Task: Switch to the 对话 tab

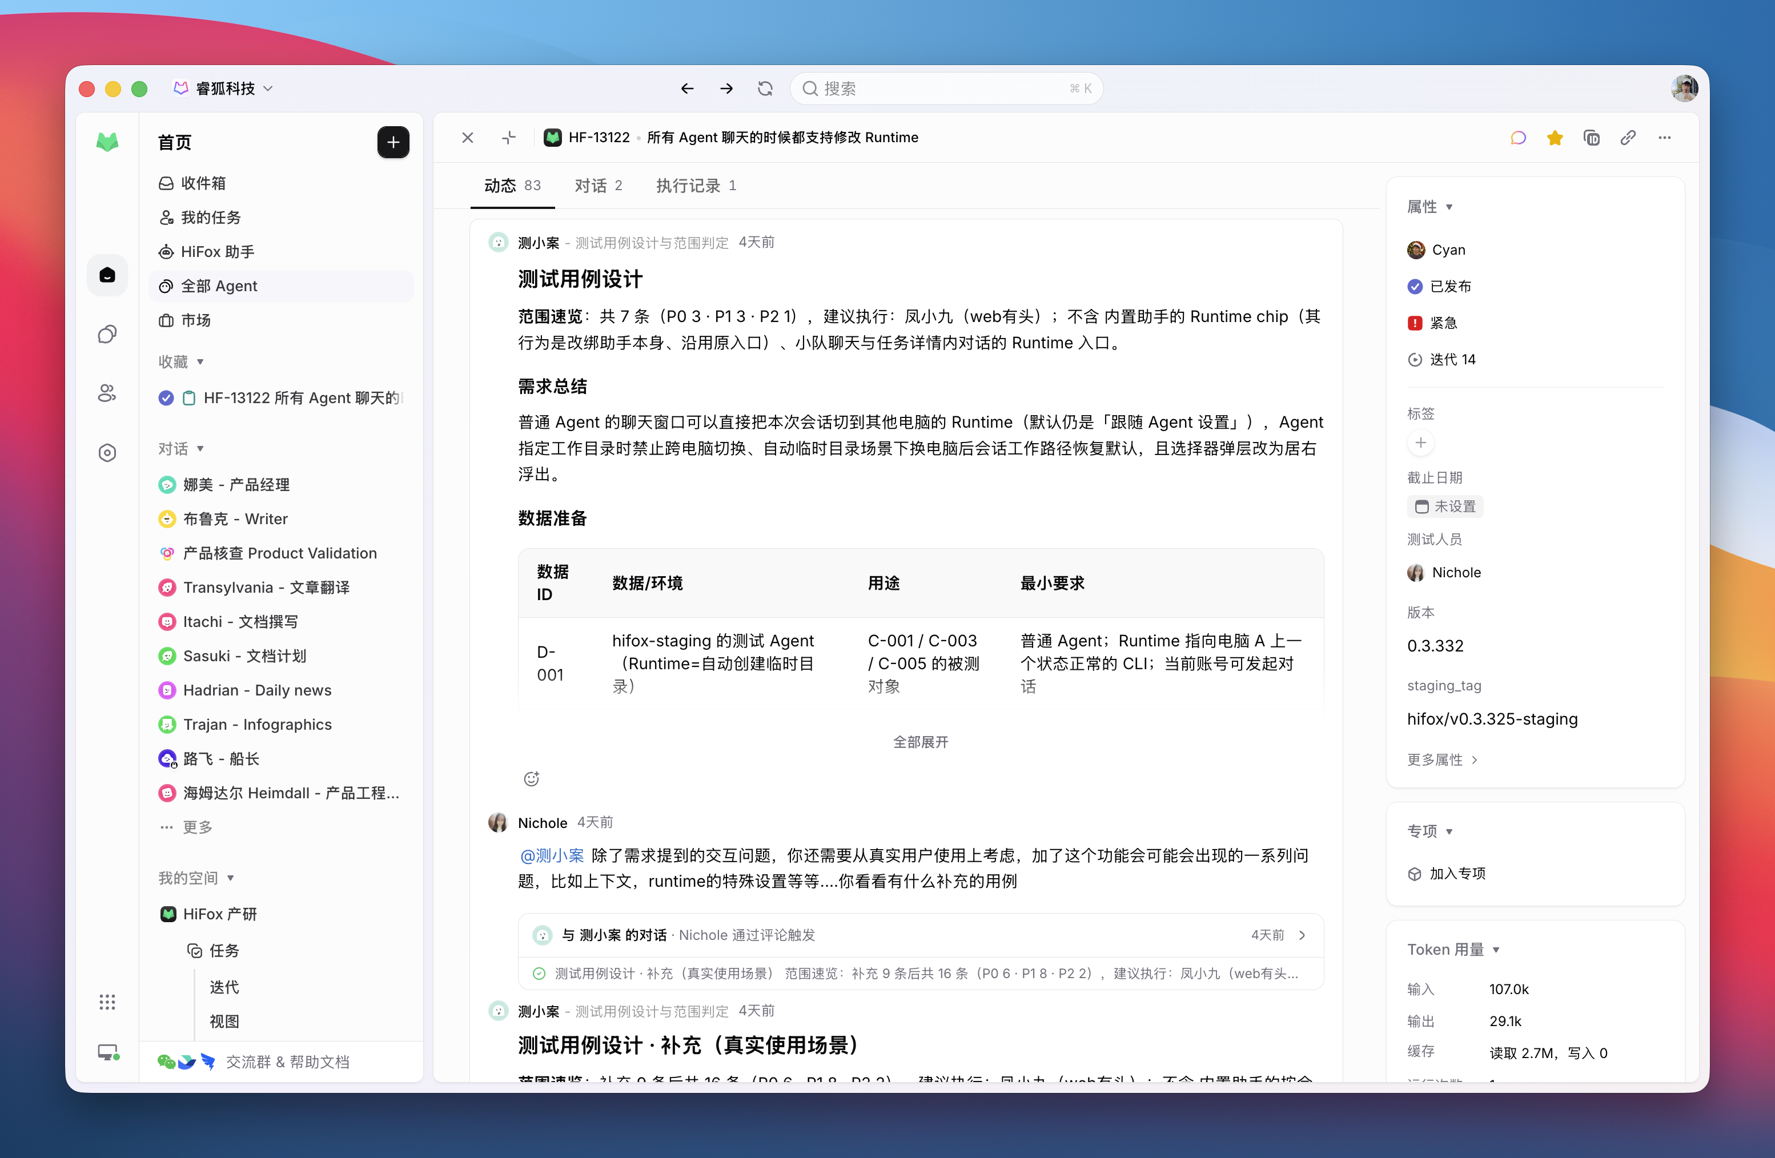Action: (x=598, y=186)
